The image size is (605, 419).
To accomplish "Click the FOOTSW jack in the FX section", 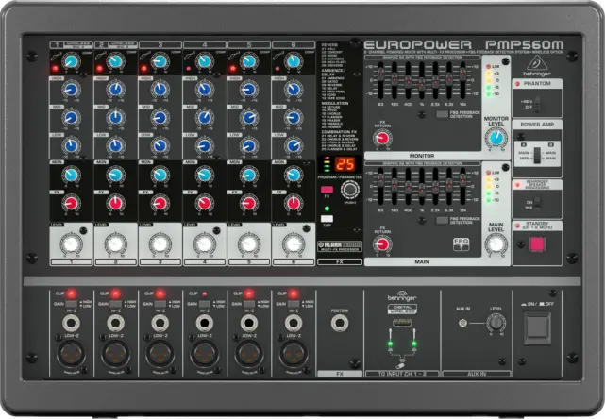I will pos(340,324).
